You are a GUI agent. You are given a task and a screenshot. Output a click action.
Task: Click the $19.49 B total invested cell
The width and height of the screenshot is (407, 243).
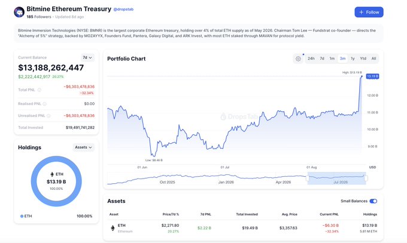pyautogui.click(x=250, y=228)
